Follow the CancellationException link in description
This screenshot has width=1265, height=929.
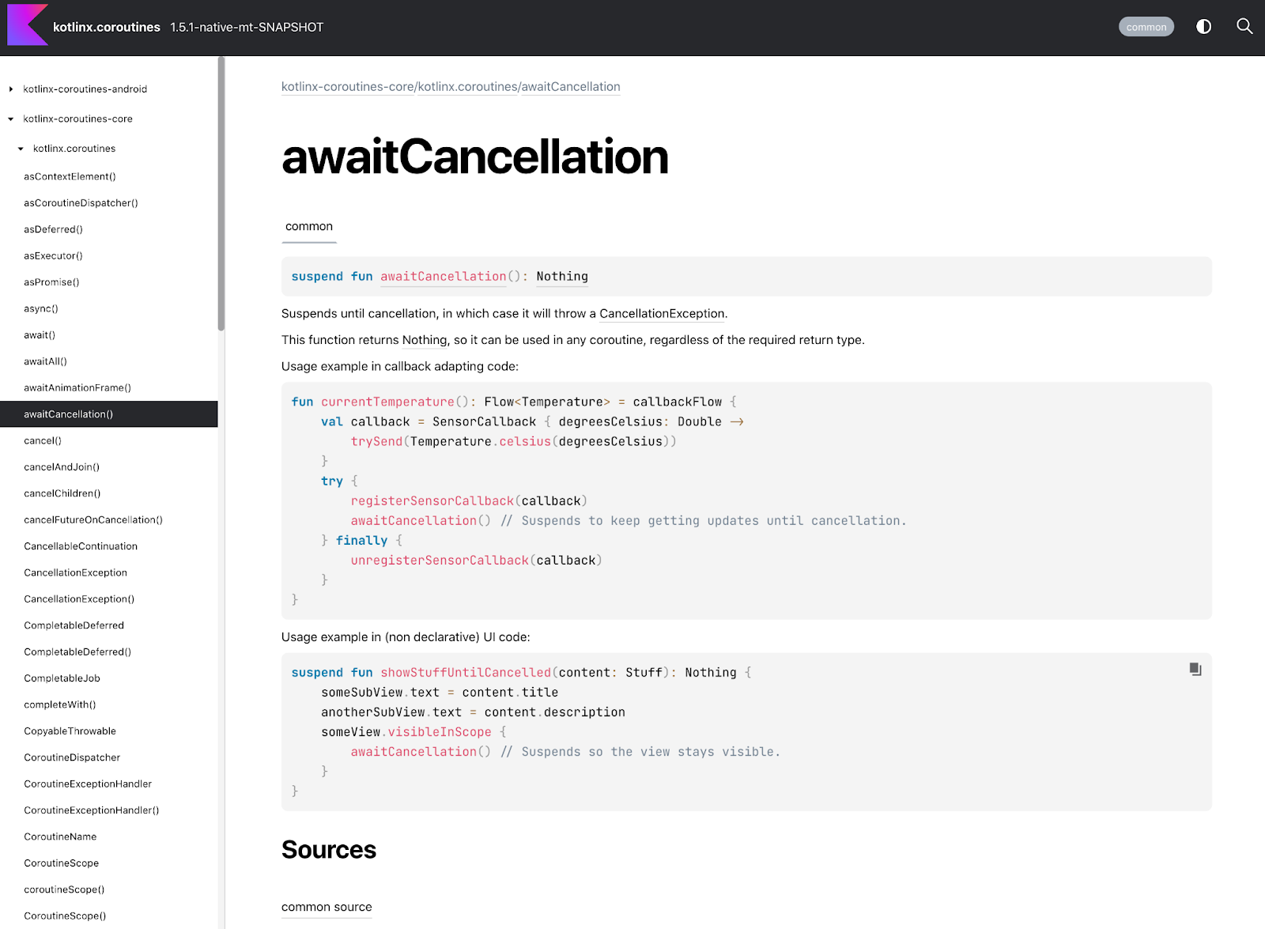click(x=661, y=314)
